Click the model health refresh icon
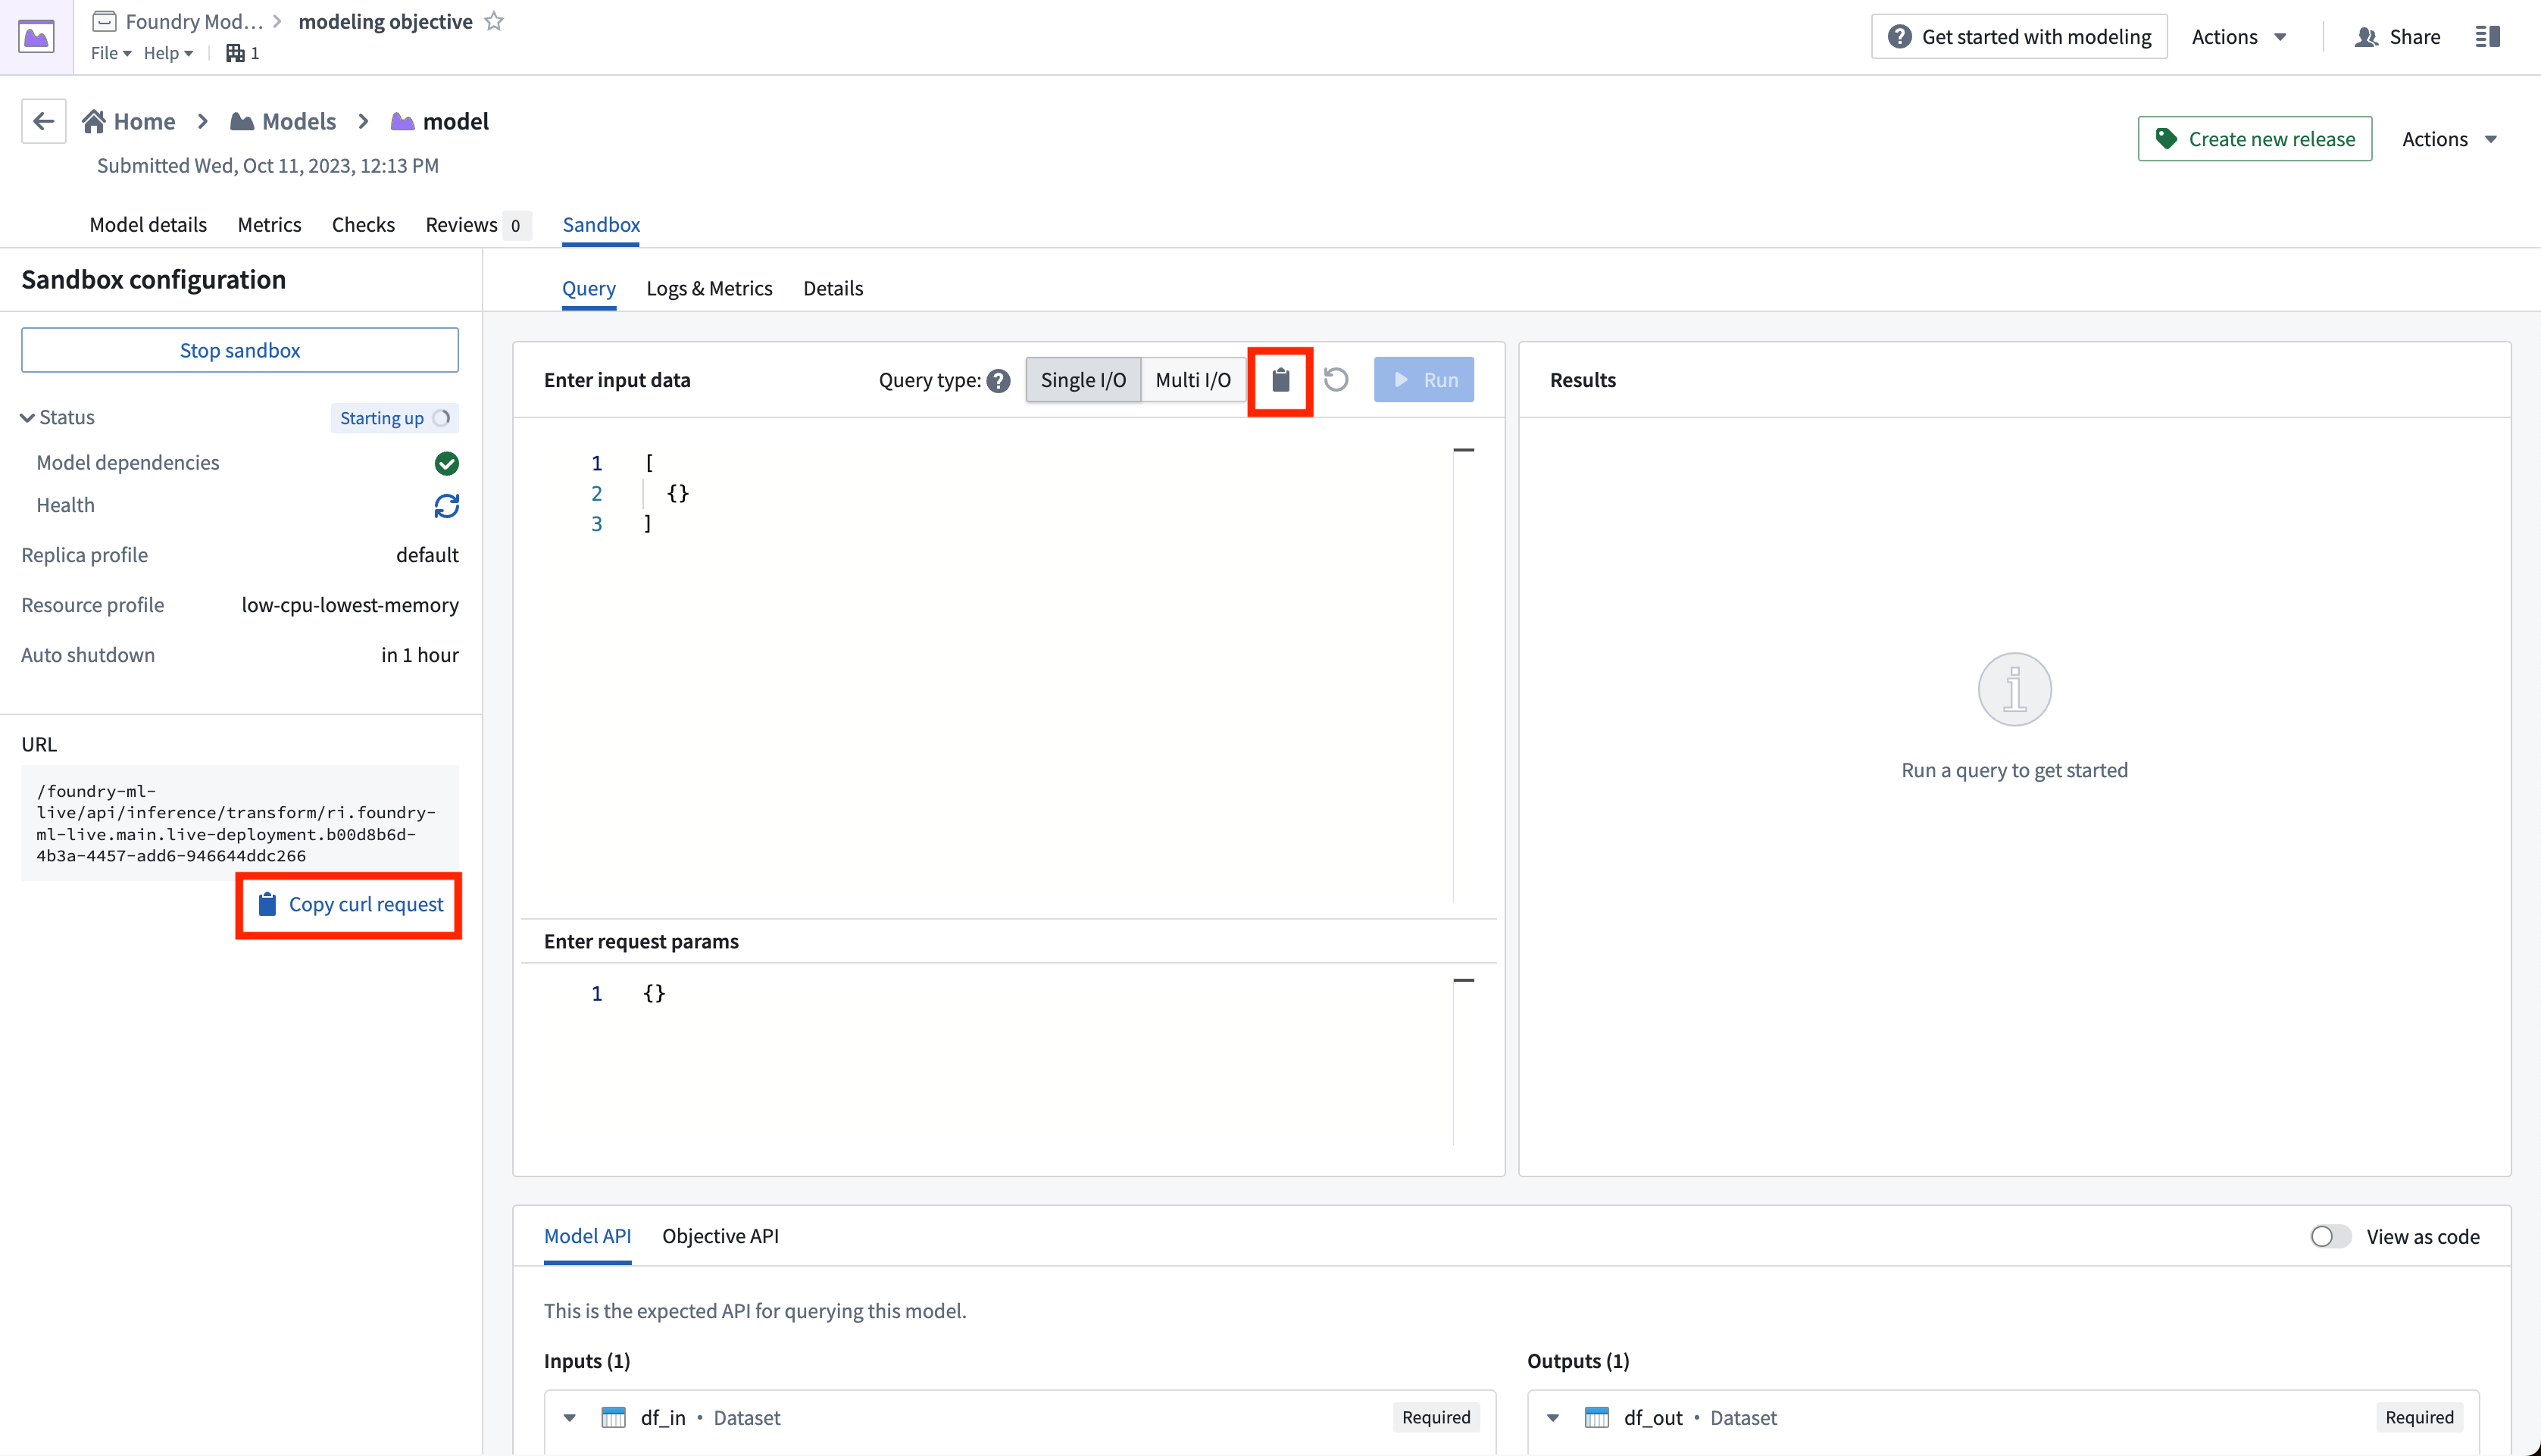This screenshot has height=1456, width=2541. click(x=447, y=505)
